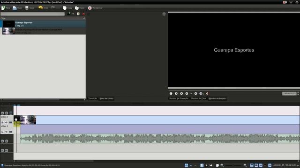
Task: Choose the spacer tool in status bar
Action: tap(211, 165)
